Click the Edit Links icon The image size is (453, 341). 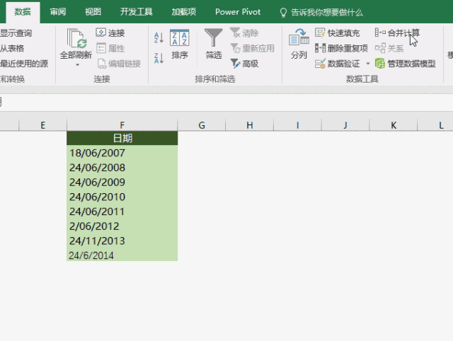point(102,64)
